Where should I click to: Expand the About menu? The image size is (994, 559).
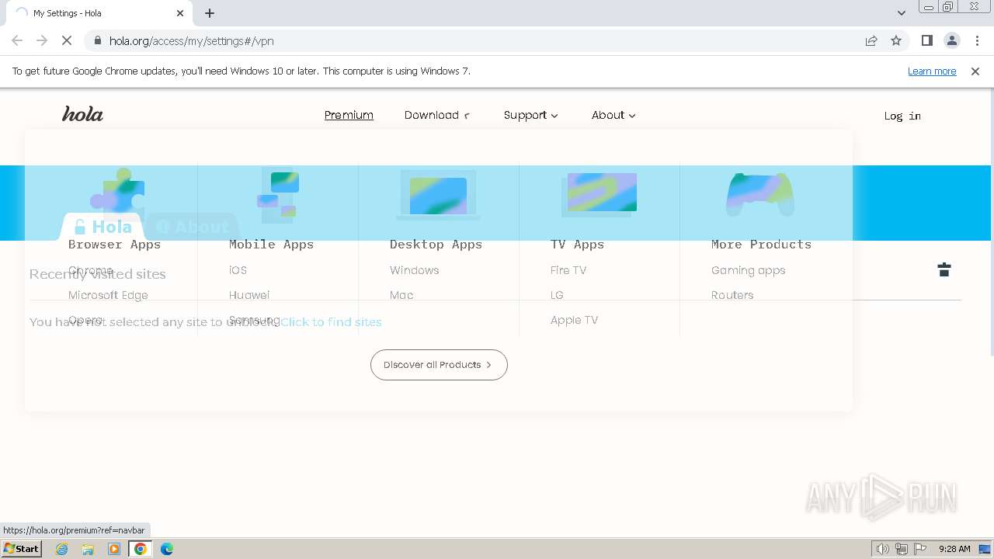613,115
